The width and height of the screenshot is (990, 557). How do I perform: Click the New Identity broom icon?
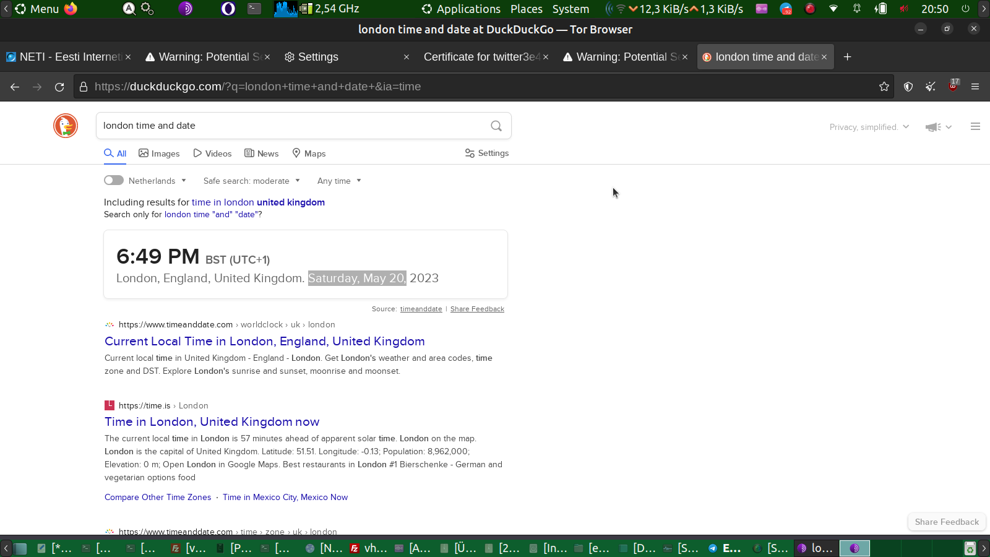(x=931, y=87)
